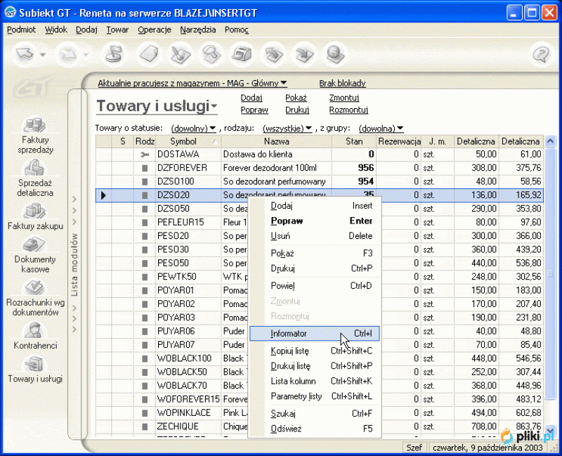This screenshot has width=562, height=456.
Task: Open the status filter (dowolny) dropdown
Action: (193, 128)
